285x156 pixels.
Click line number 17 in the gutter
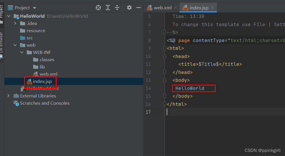point(148,112)
